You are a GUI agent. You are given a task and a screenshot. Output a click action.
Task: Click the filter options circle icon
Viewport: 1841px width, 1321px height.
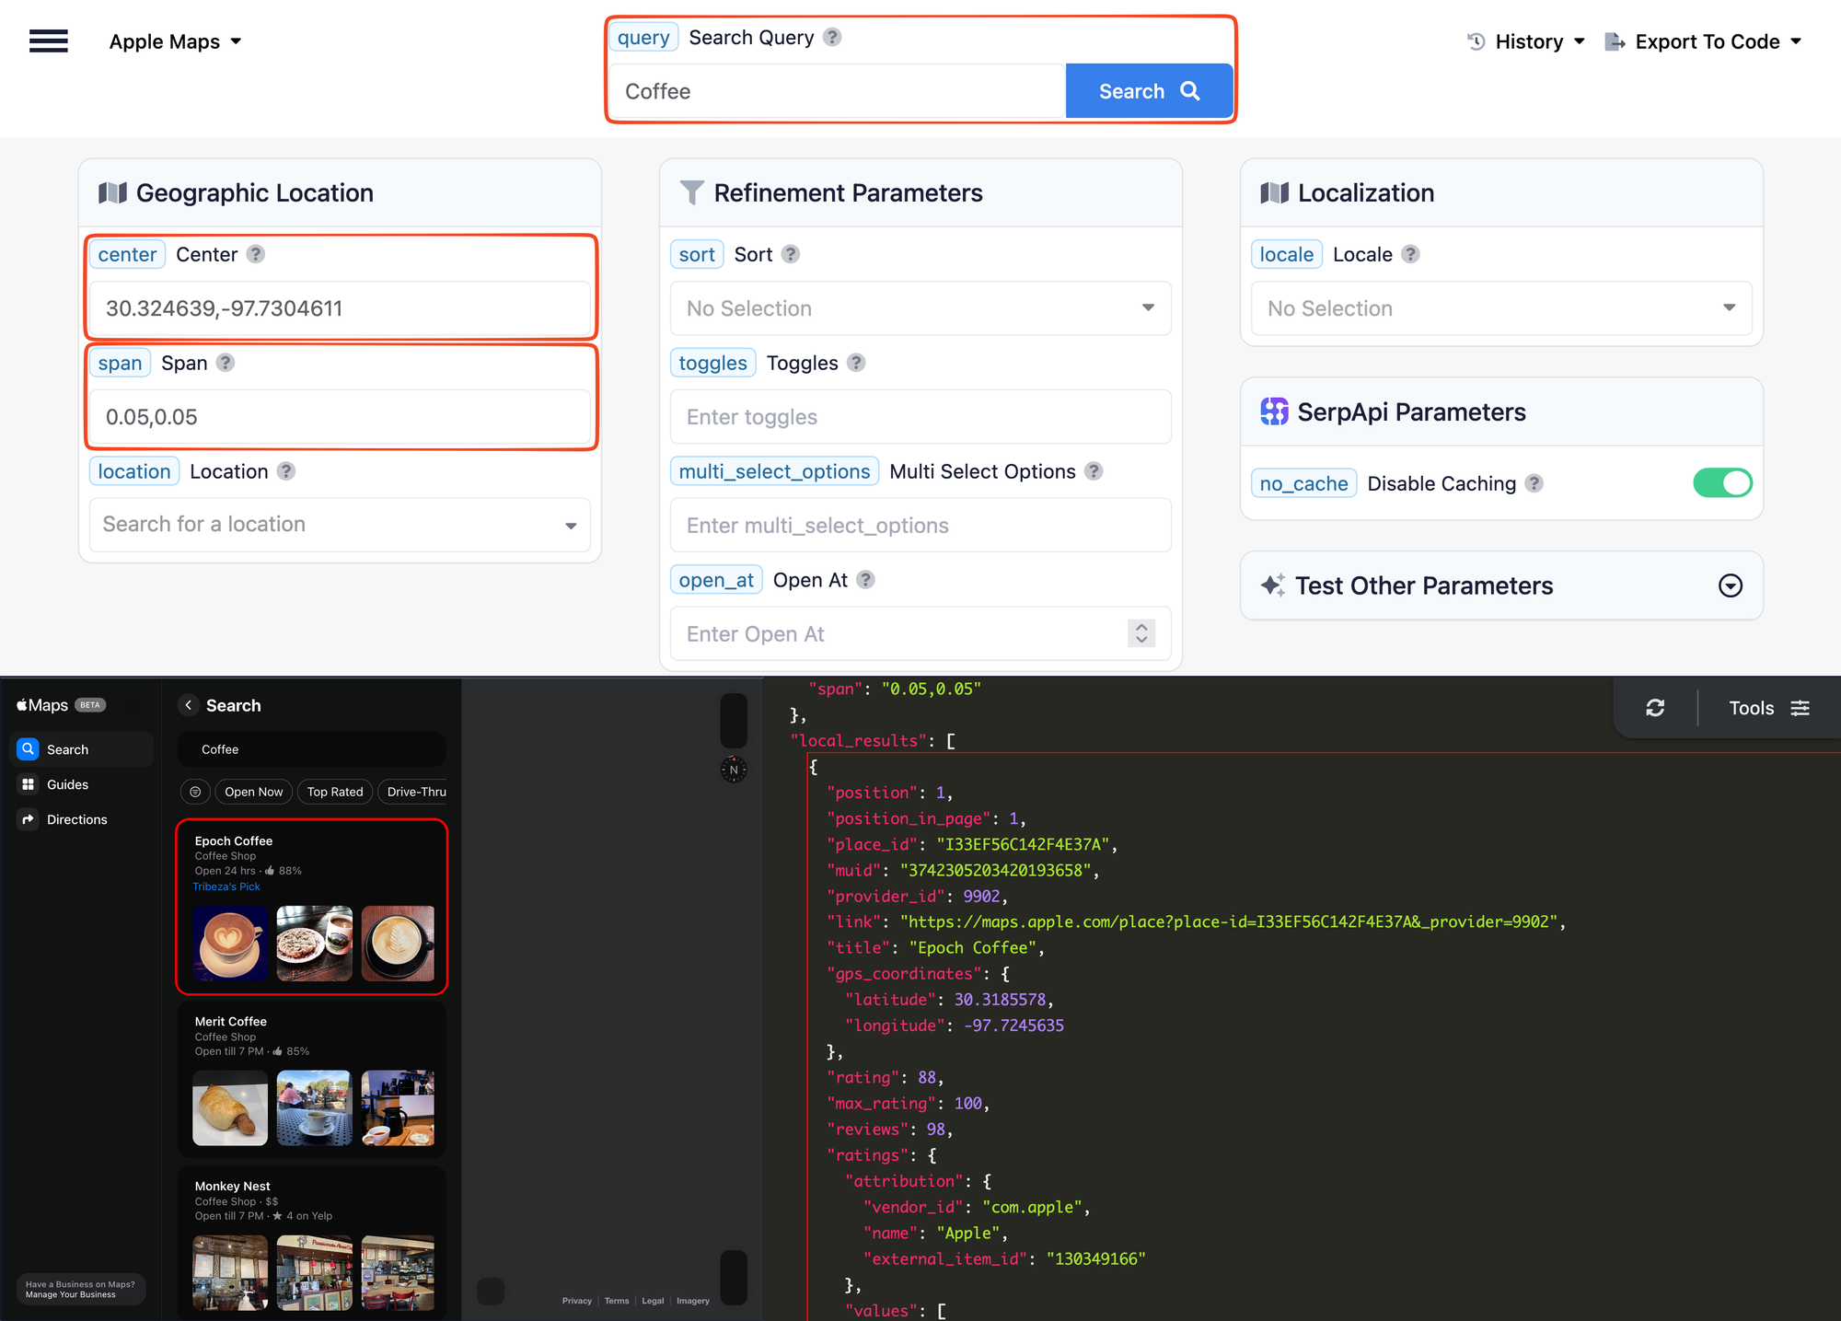click(x=195, y=792)
